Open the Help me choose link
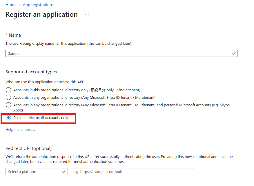Screen dimensions: 254x186 pos(20,130)
